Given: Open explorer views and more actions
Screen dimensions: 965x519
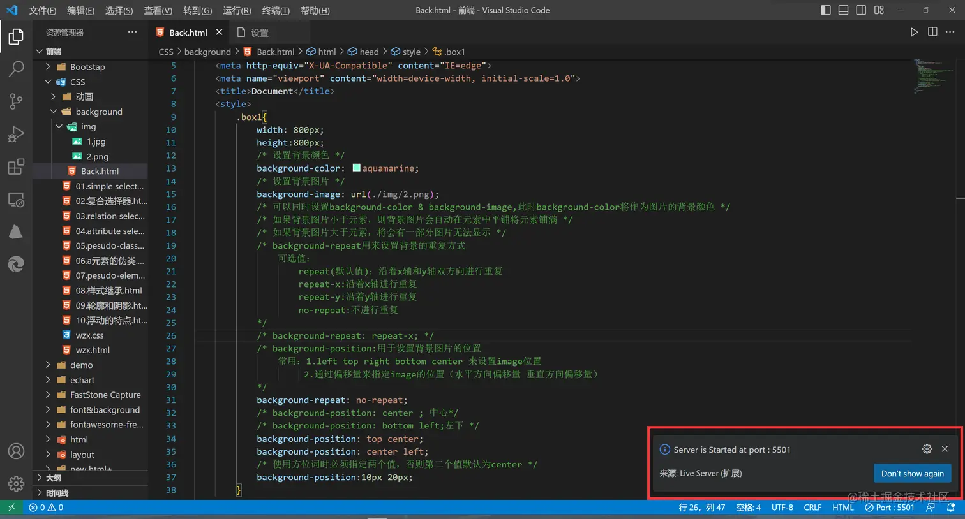Looking at the screenshot, I should point(132,32).
